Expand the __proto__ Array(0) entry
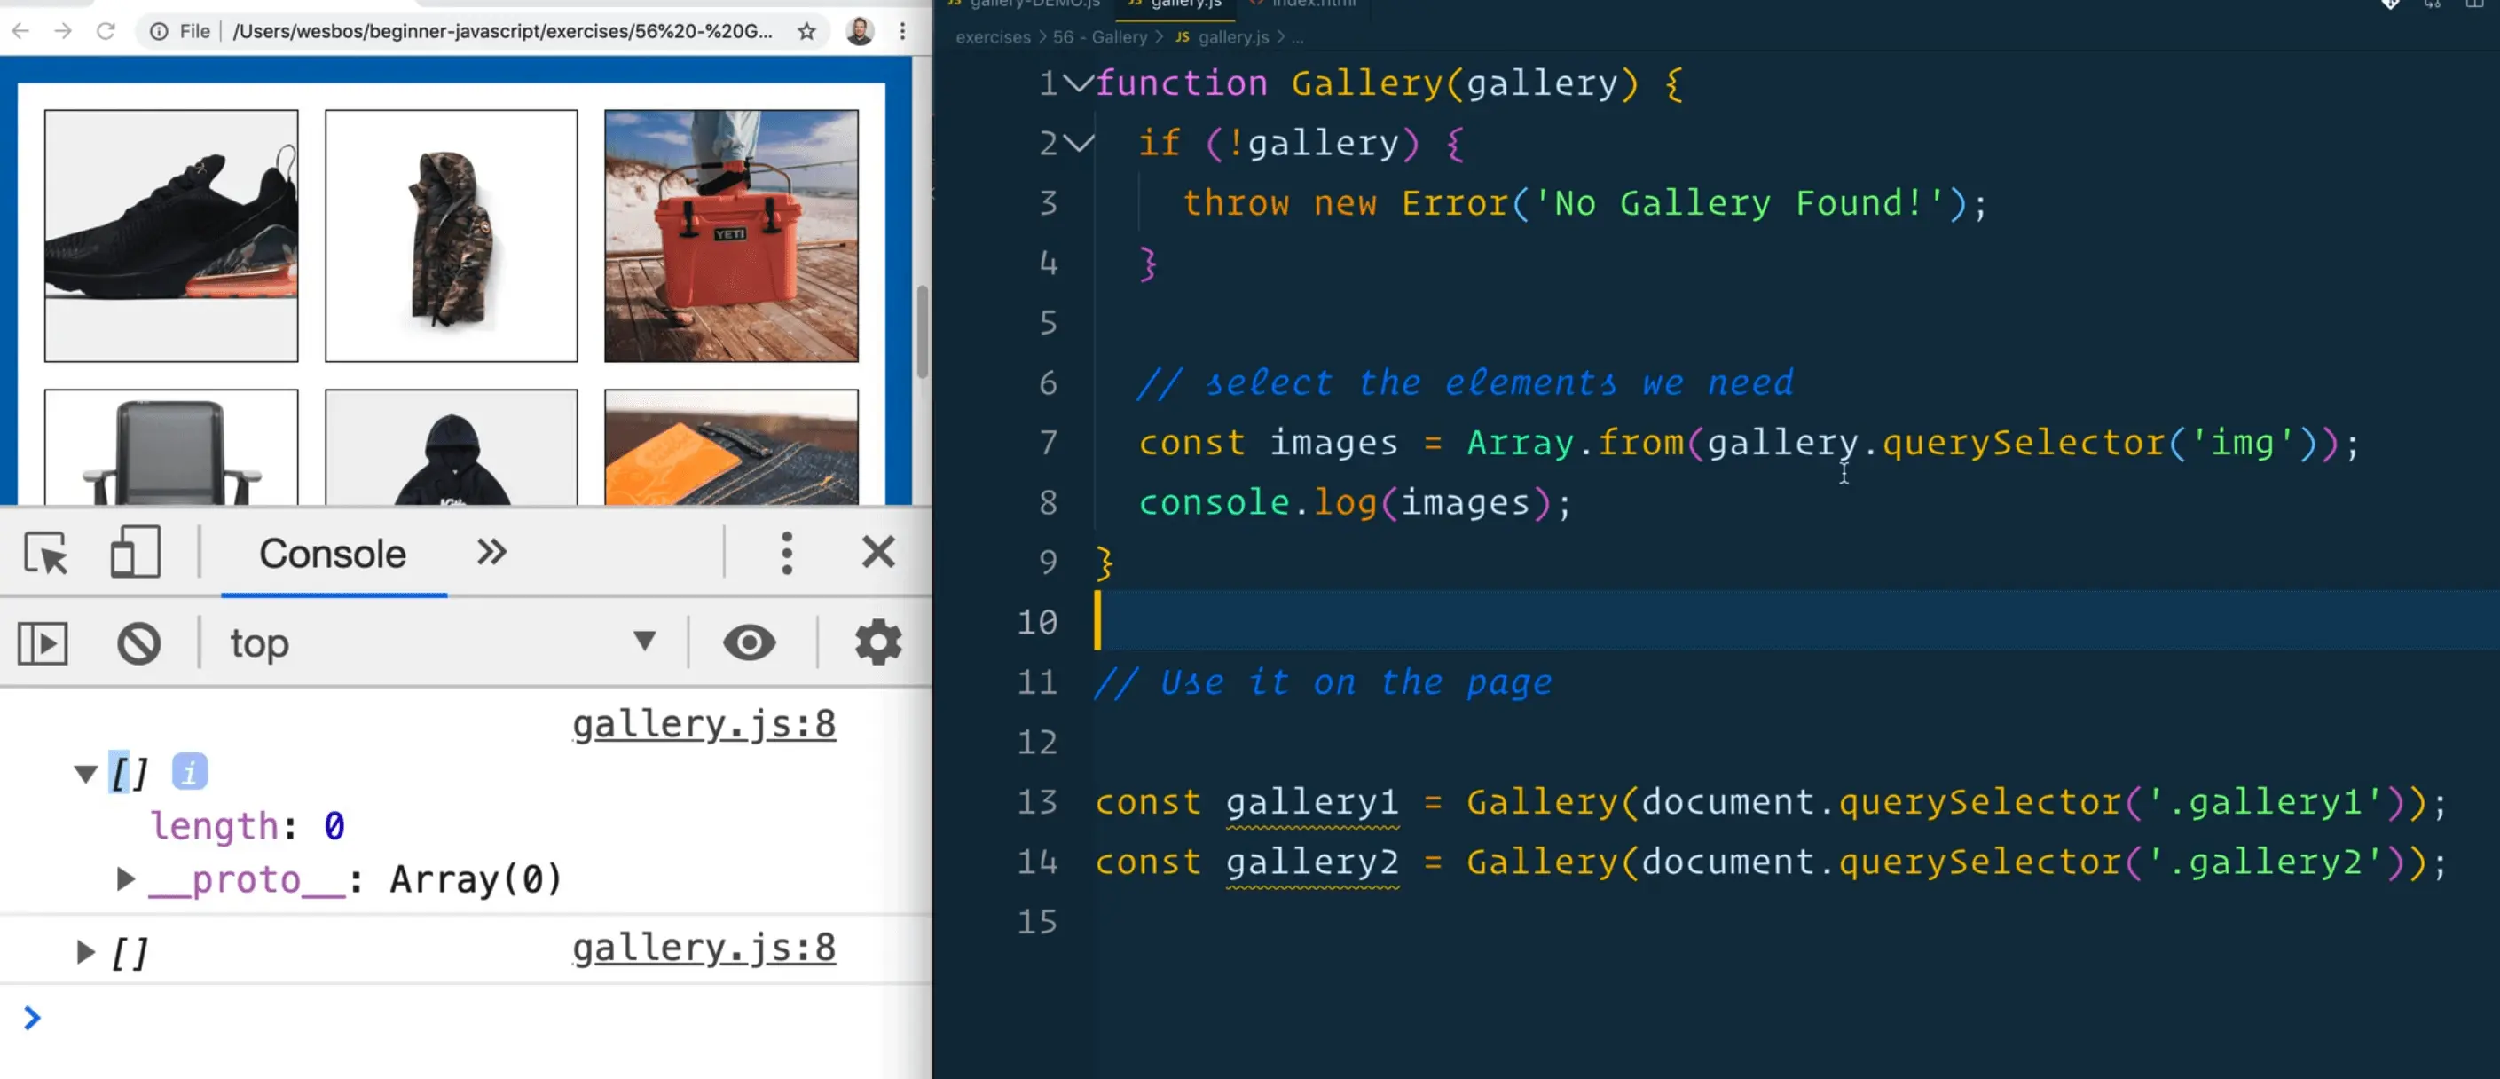The image size is (2500, 1079). click(125, 879)
